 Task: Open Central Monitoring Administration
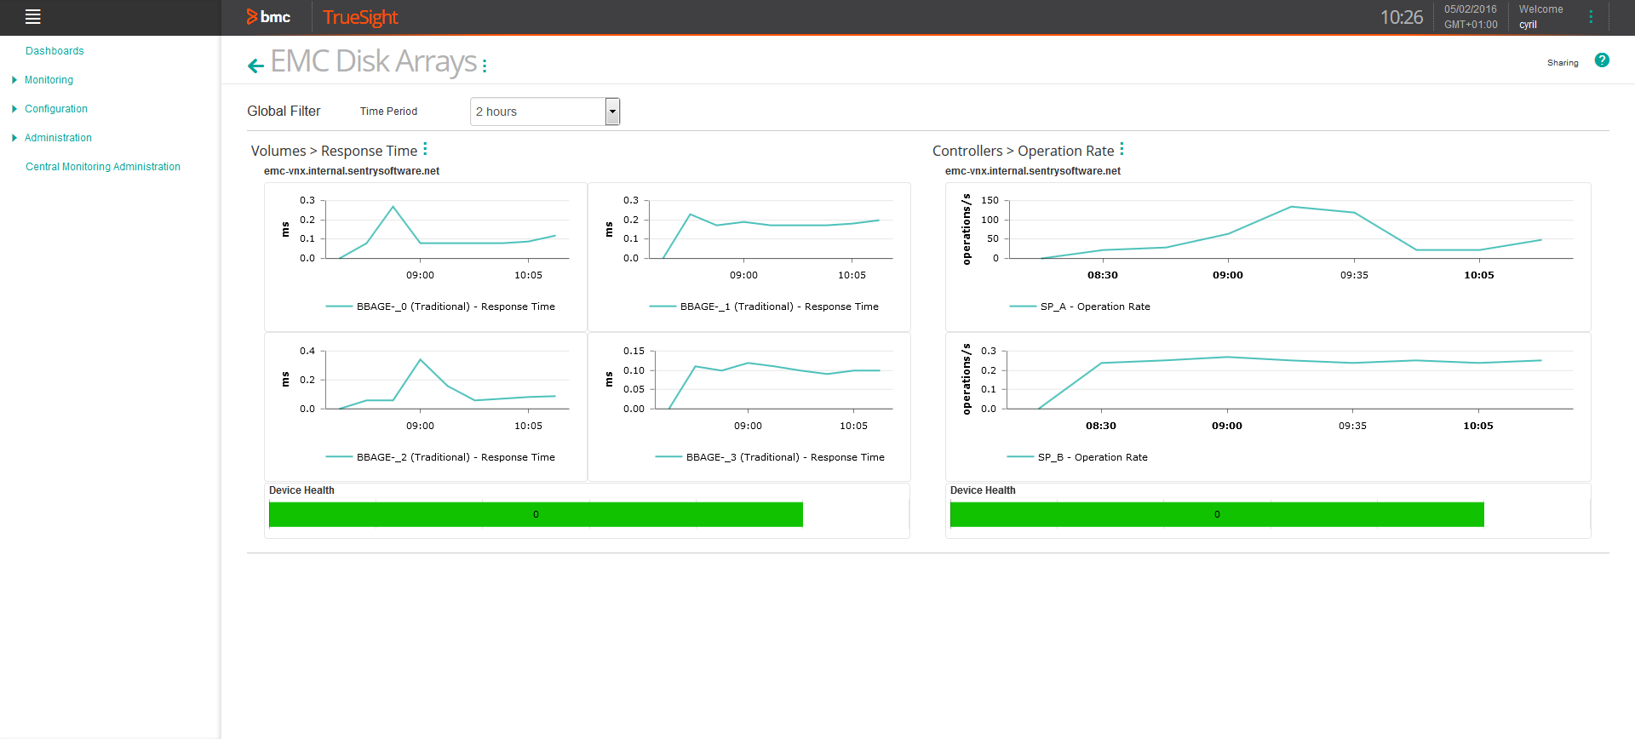pos(103,167)
